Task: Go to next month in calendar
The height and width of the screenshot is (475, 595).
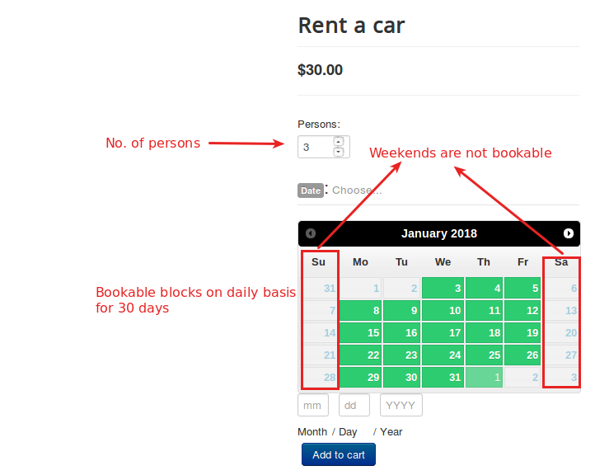Action: (569, 233)
